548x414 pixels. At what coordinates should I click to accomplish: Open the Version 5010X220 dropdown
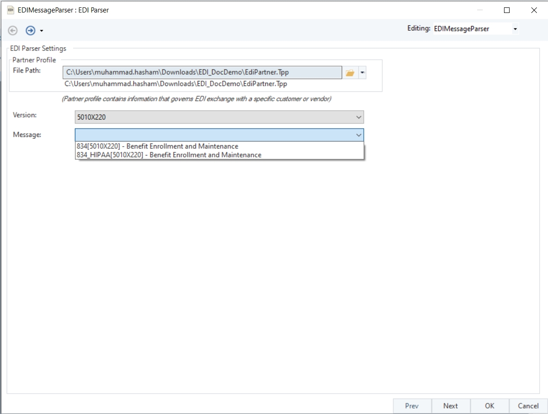[219, 117]
